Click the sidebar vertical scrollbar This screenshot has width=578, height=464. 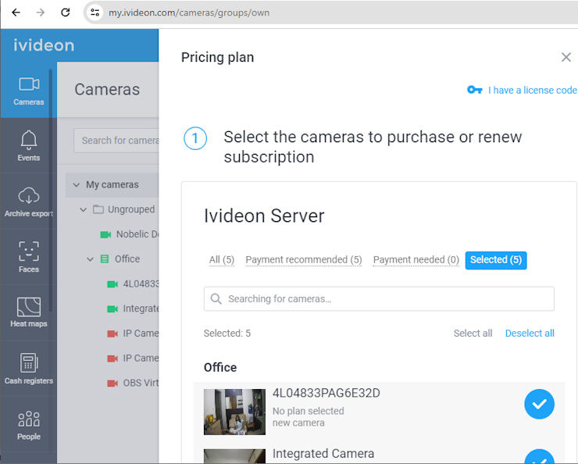point(51,190)
